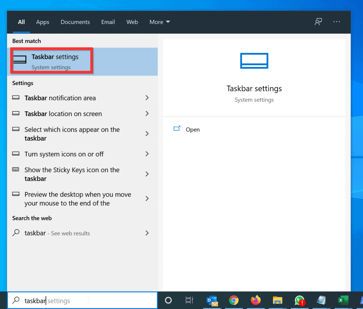
Task: Click the Cortana circle icon
Action: [x=168, y=300]
